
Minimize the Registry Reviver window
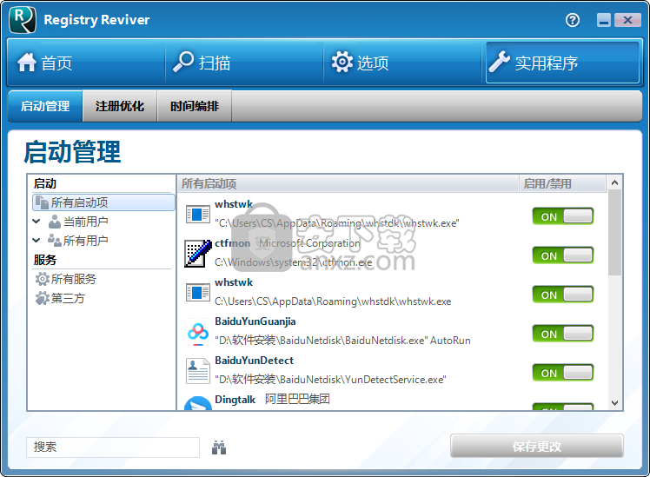(604, 20)
